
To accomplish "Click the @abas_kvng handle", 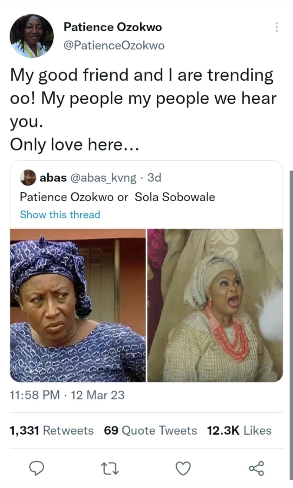I will (x=103, y=177).
